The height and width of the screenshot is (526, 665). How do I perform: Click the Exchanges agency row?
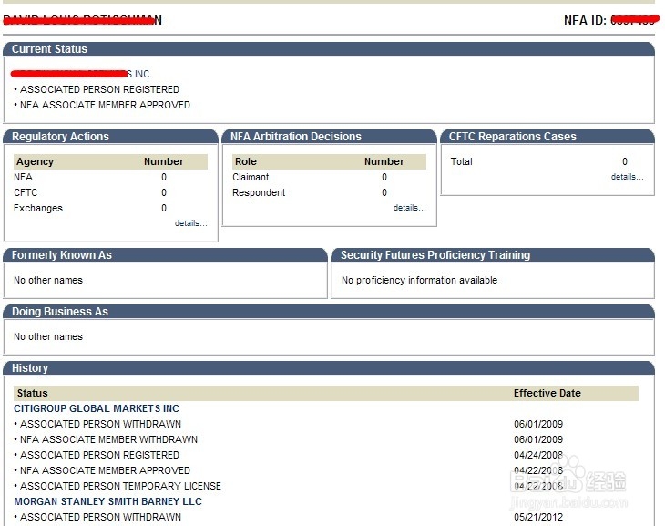point(110,208)
